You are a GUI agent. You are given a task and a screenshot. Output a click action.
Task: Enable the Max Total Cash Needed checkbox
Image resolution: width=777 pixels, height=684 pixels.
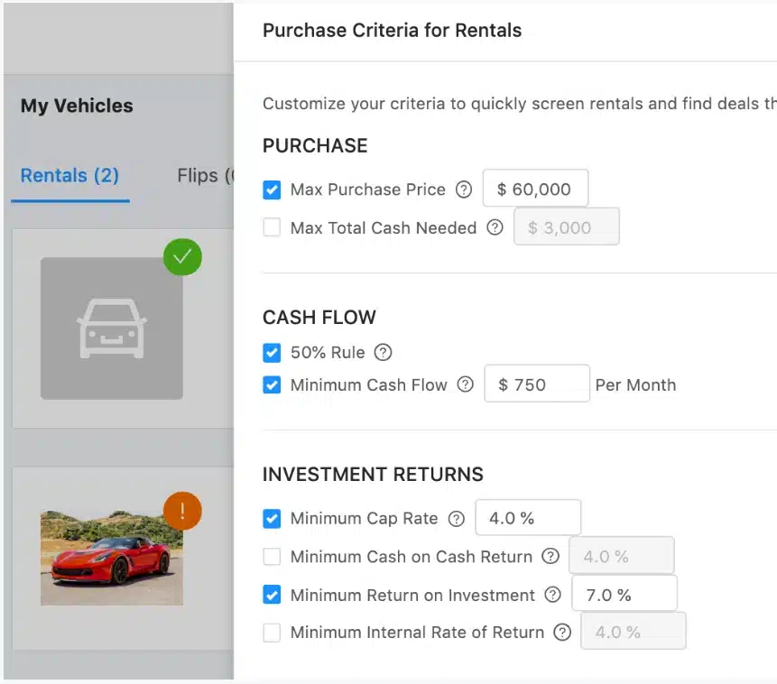(272, 227)
